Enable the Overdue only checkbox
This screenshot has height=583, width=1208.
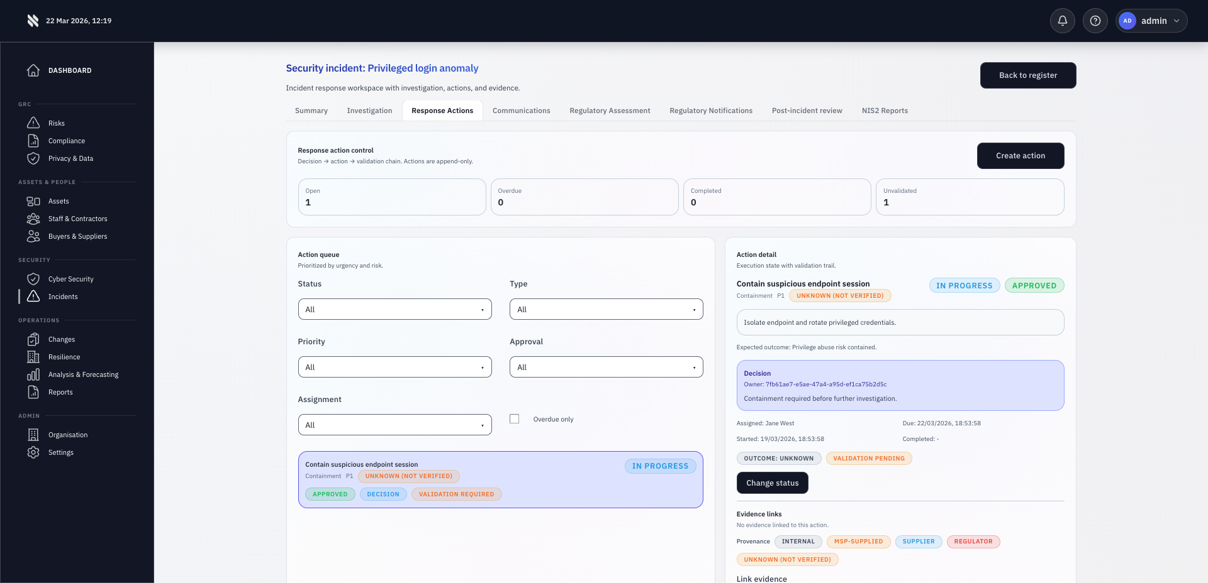[514, 418]
